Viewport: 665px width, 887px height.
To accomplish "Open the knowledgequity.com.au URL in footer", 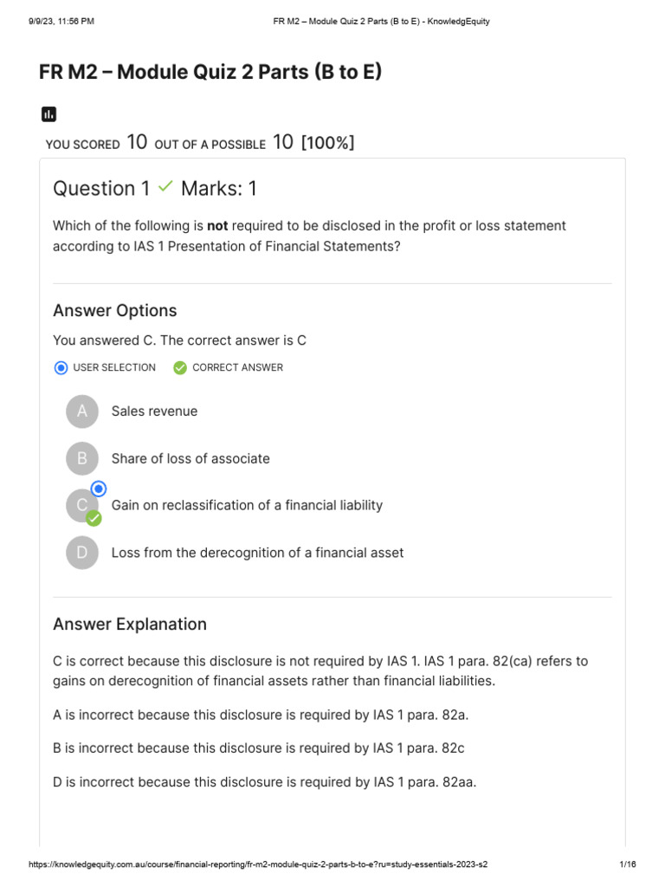I will [x=258, y=864].
